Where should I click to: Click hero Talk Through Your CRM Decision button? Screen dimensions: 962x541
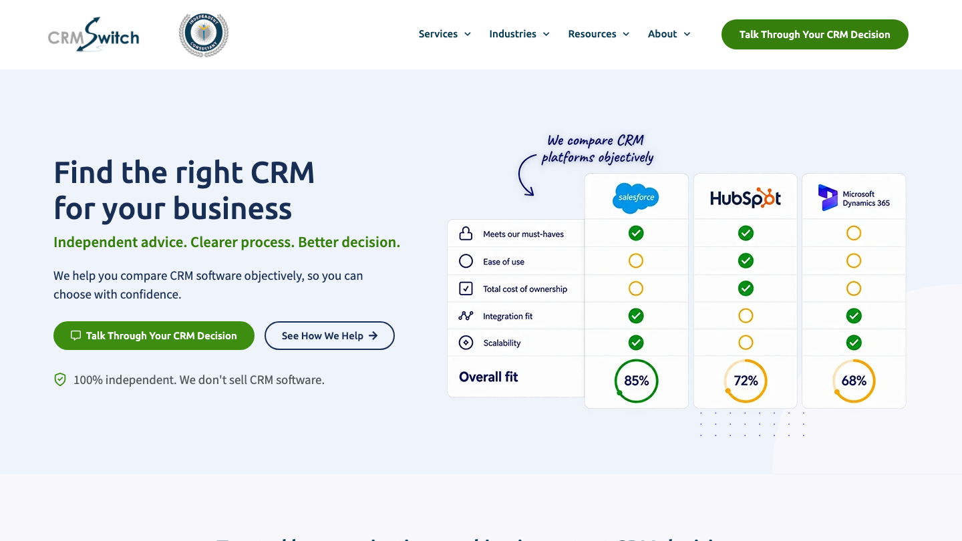click(154, 335)
